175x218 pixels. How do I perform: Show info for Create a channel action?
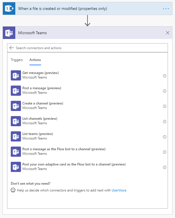coord(165,106)
